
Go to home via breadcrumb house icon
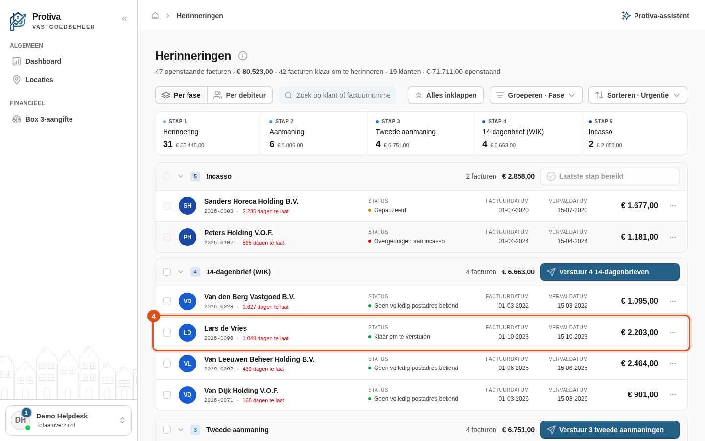pyautogui.click(x=155, y=16)
